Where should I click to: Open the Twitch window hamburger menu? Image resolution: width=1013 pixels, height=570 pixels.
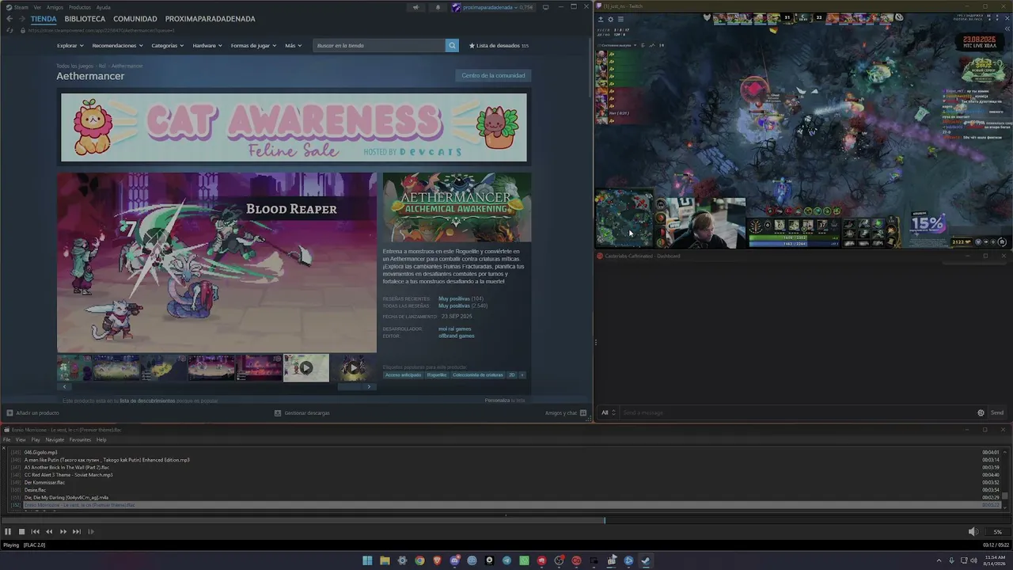(620, 19)
